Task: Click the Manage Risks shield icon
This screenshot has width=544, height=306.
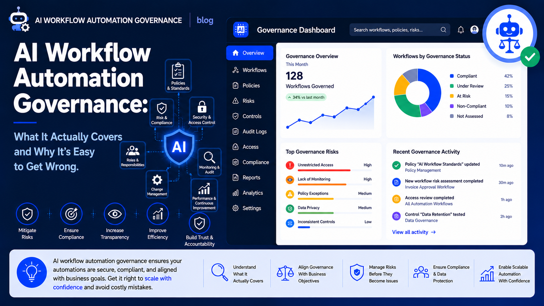Action: click(x=357, y=273)
